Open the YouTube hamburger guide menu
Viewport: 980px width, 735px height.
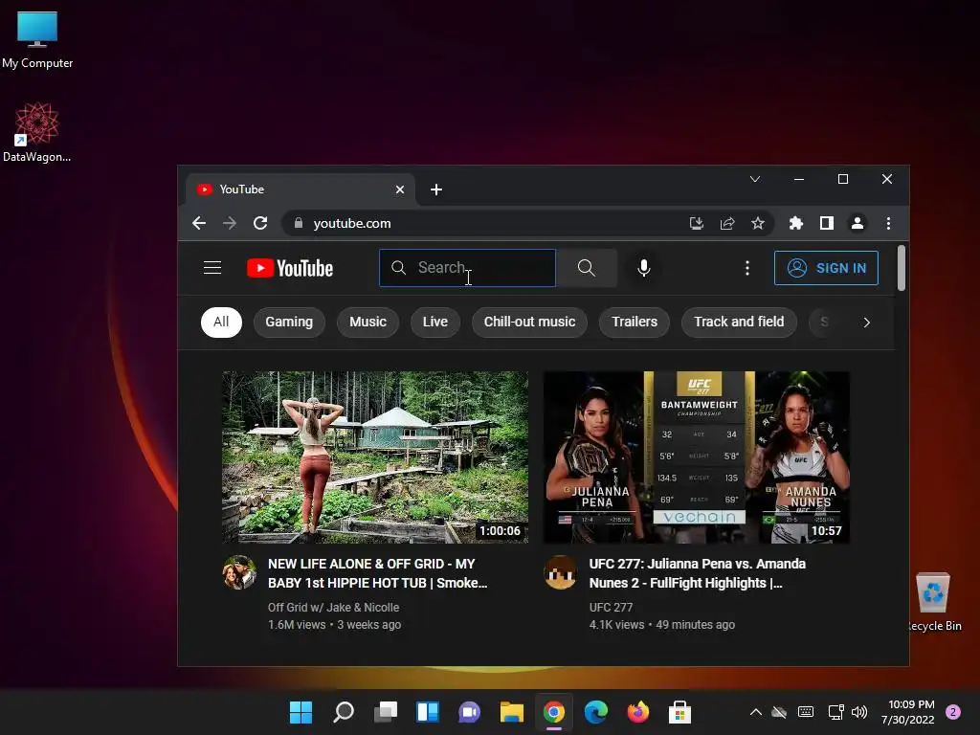click(212, 268)
